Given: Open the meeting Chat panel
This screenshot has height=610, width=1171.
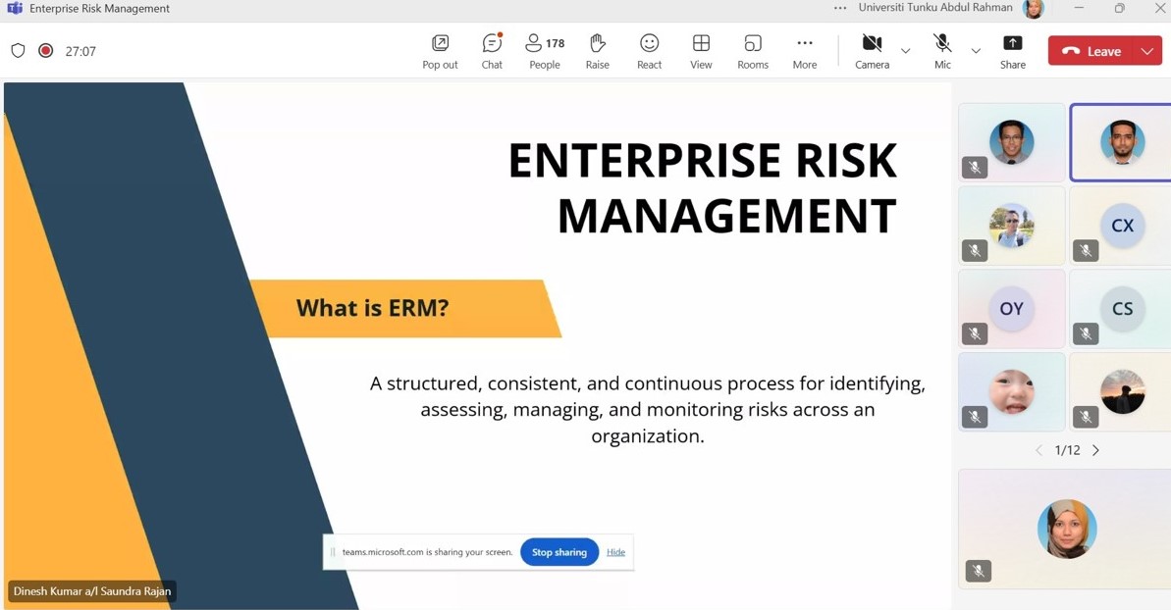Looking at the screenshot, I should [492, 51].
